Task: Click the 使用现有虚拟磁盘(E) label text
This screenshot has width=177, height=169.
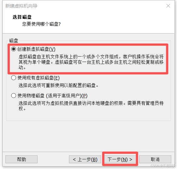Action: pos(38,78)
